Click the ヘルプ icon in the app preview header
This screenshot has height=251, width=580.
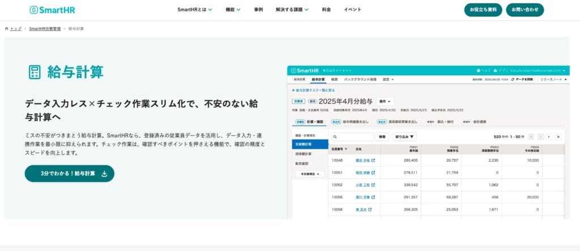[478, 71]
